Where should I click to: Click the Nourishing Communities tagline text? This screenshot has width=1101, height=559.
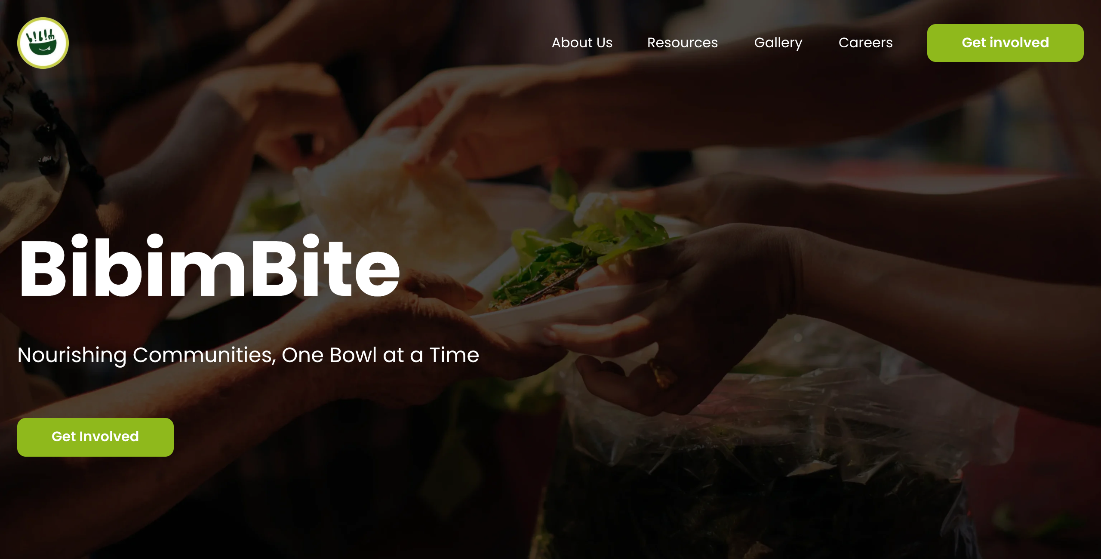[x=248, y=355]
